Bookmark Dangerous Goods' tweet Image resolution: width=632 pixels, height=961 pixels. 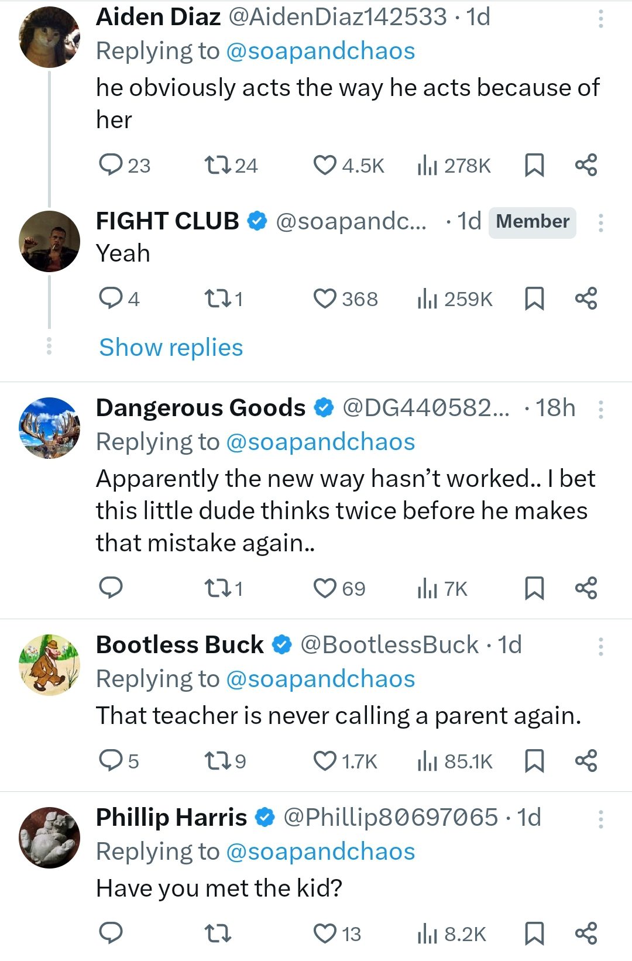click(534, 588)
